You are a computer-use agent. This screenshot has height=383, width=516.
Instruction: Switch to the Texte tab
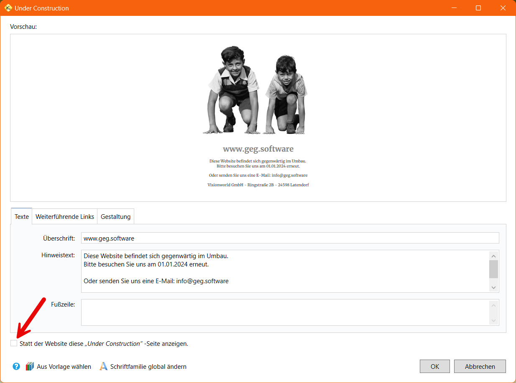(x=22, y=216)
